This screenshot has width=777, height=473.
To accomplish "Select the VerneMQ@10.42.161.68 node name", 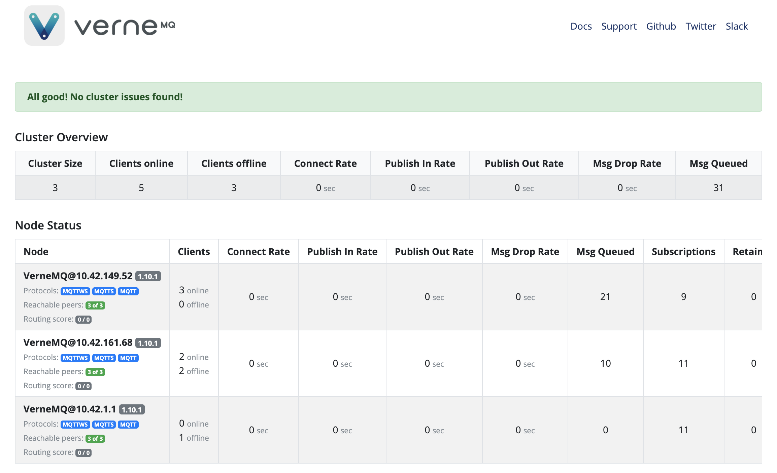I will (78, 342).
